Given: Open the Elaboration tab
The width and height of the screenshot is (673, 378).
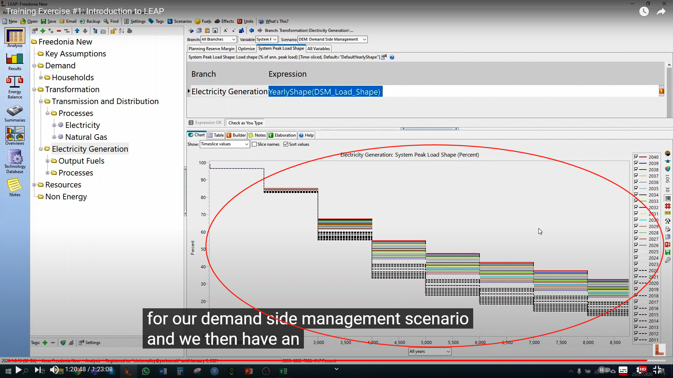Looking at the screenshot, I should pos(282,135).
